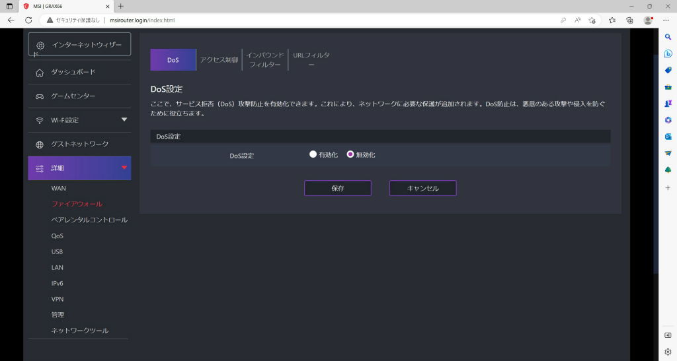Viewport: 677px width, 361px height.
Task: Open the ネットワークツール submenu item
Action: click(80, 331)
